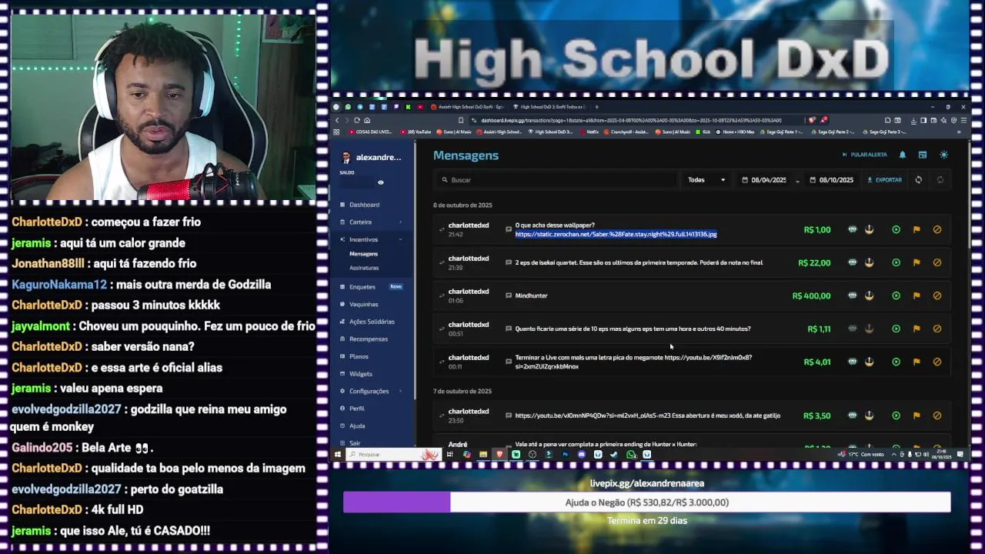Replay alert for the R$ 3,50 message
This screenshot has width=985, height=554.
tap(896, 415)
